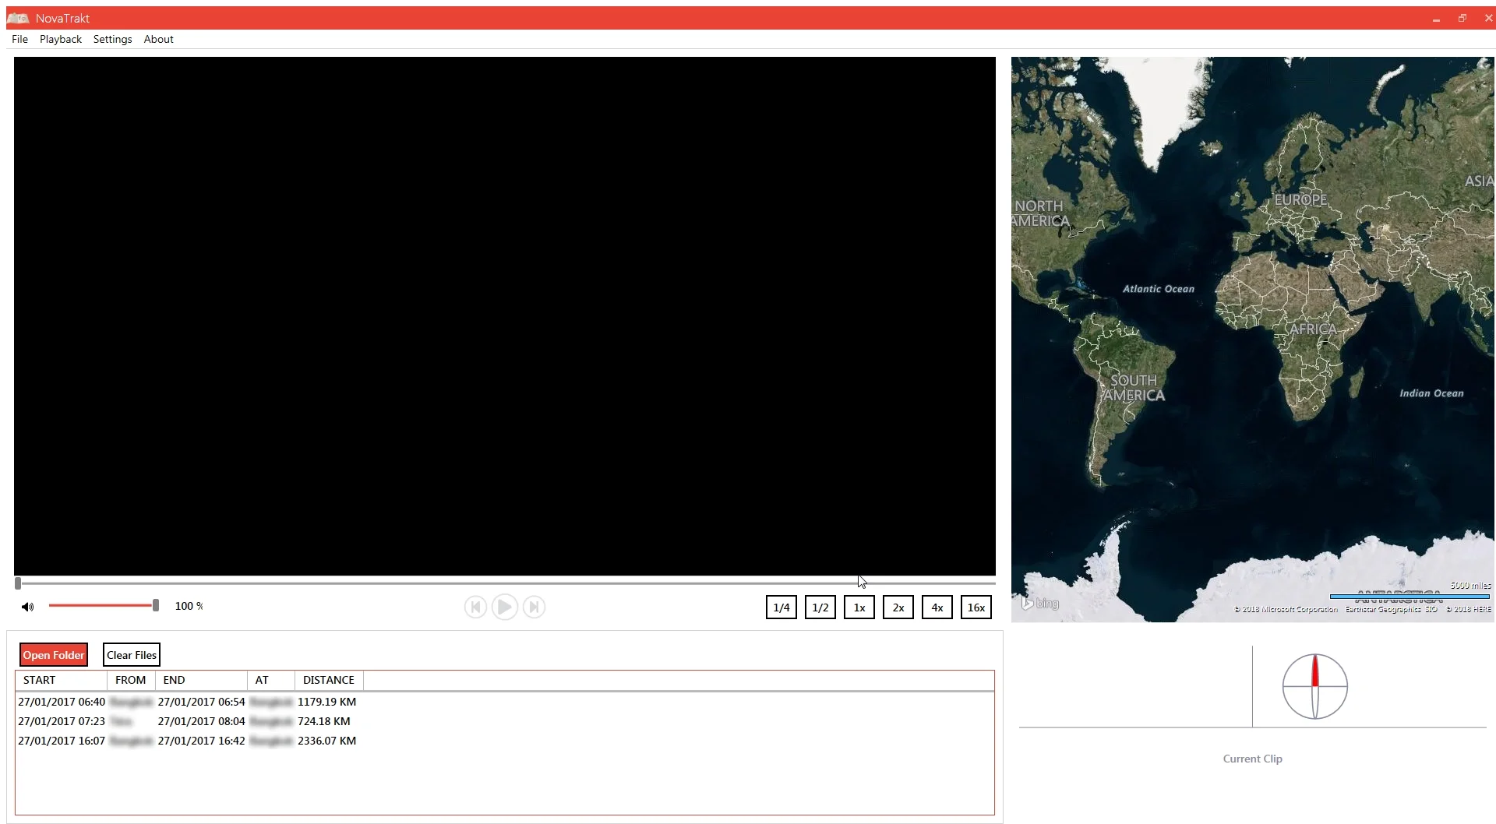Open the File menu
The width and height of the screenshot is (1496, 824).
click(x=19, y=39)
